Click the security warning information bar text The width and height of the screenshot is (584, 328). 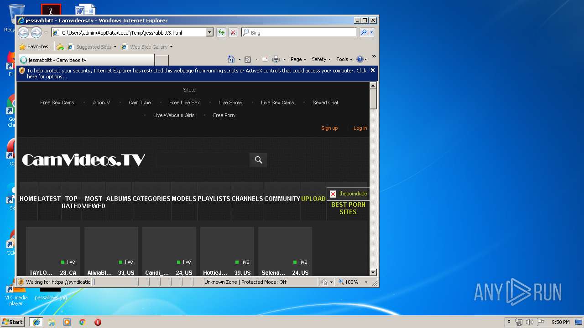point(197,73)
